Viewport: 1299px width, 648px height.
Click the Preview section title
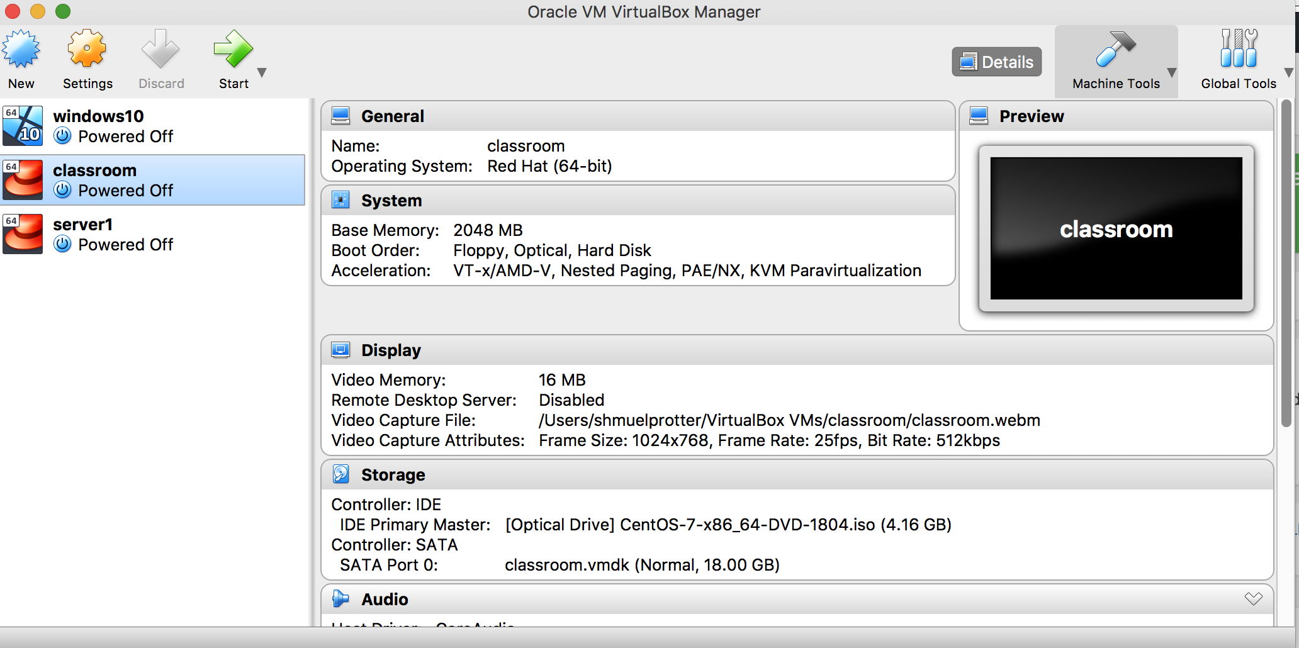[x=1032, y=116]
